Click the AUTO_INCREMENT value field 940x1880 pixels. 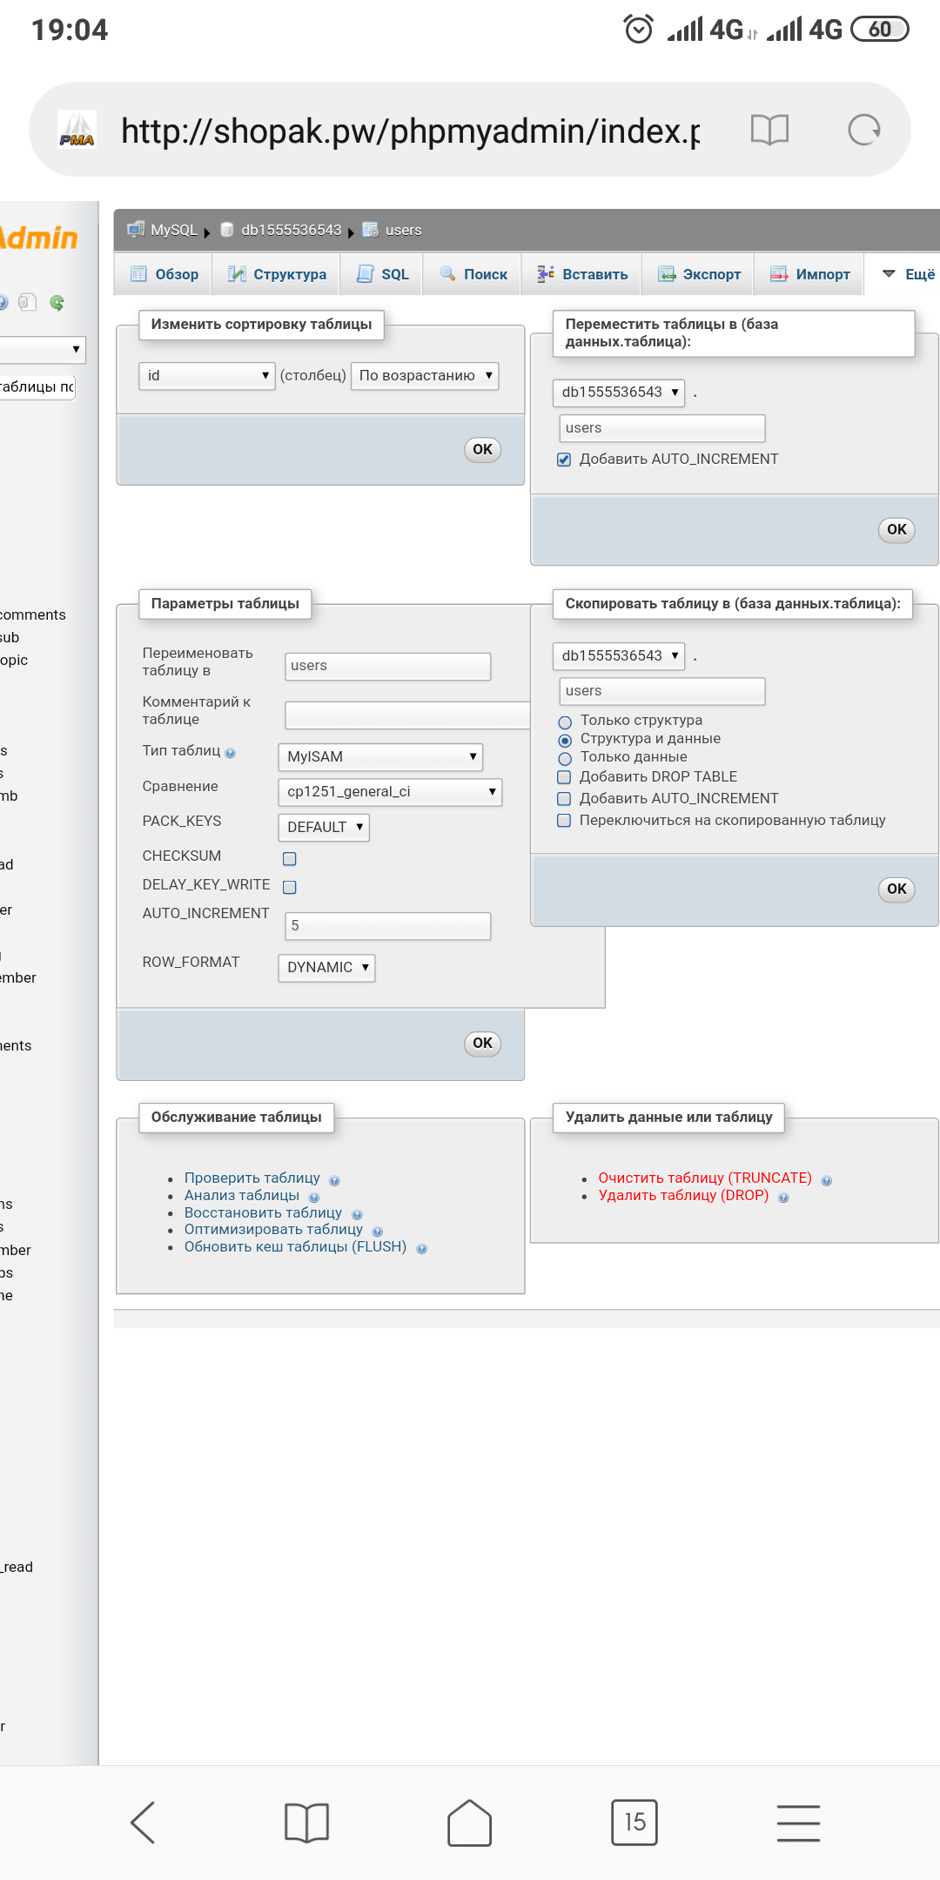click(x=387, y=926)
